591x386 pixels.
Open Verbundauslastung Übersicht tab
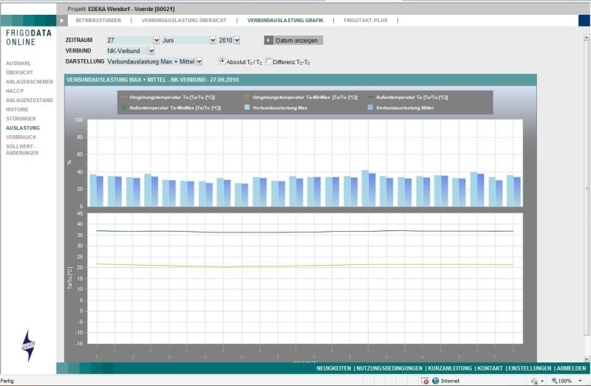(184, 21)
